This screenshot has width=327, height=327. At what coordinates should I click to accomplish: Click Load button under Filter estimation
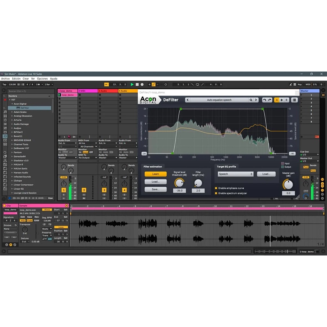point(156,182)
